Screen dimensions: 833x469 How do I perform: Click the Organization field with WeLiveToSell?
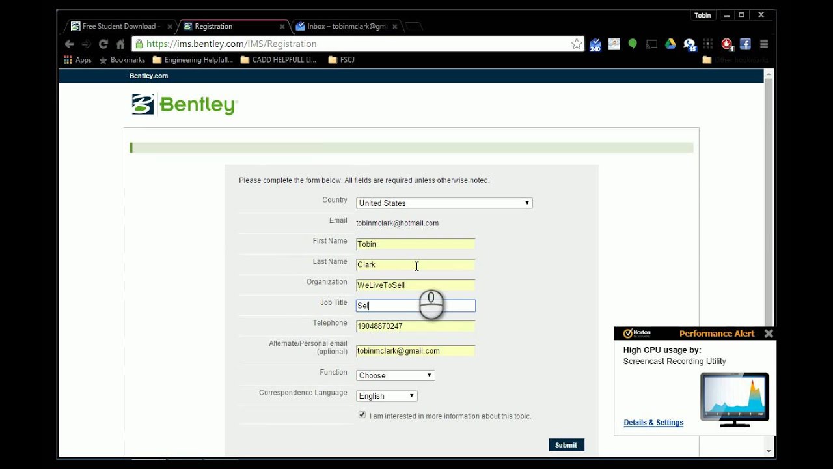(x=415, y=285)
